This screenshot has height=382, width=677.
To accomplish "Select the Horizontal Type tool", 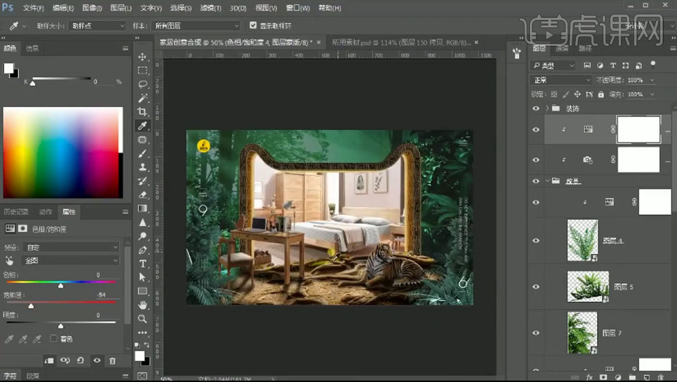I will click(143, 264).
